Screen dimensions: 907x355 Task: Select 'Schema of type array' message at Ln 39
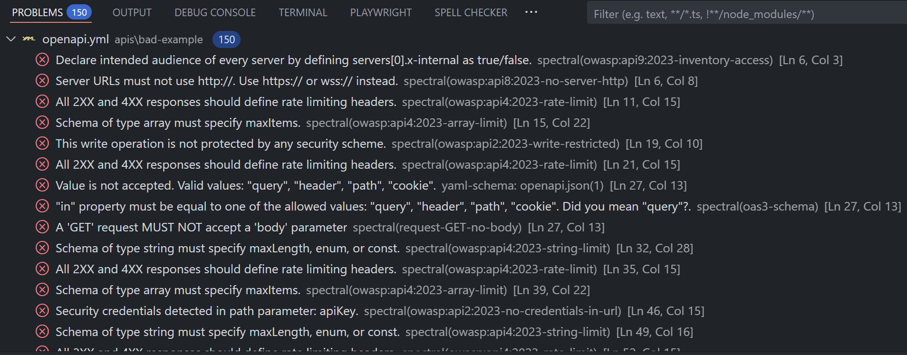click(178, 290)
